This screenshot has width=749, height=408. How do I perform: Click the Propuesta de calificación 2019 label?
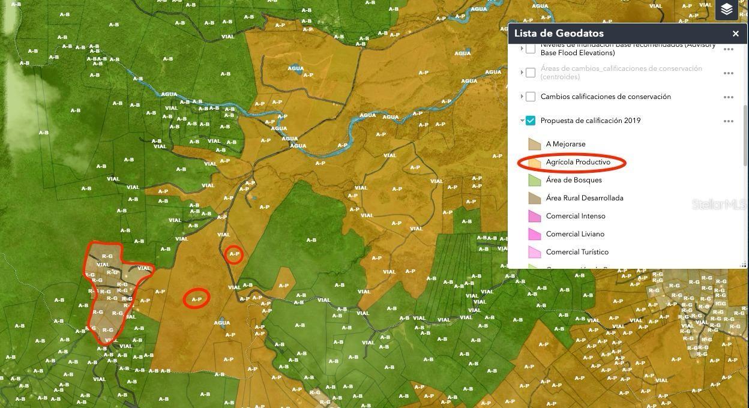point(590,121)
